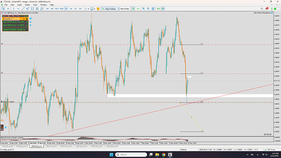Switch chart to W1 timeframe
Viewport: 281px width, 158px height.
point(80,9)
